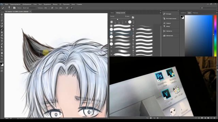Open the Фильтр menu in menu bar
The height and width of the screenshot is (122, 218).
tap(55, 4)
